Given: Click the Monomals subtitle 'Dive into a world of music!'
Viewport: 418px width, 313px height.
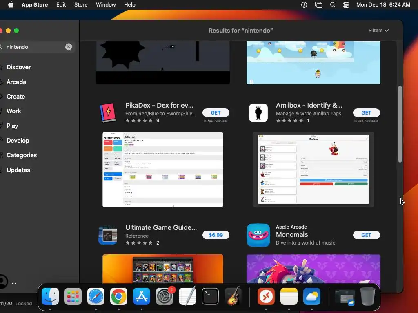Looking at the screenshot, I should pyautogui.click(x=306, y=243).
